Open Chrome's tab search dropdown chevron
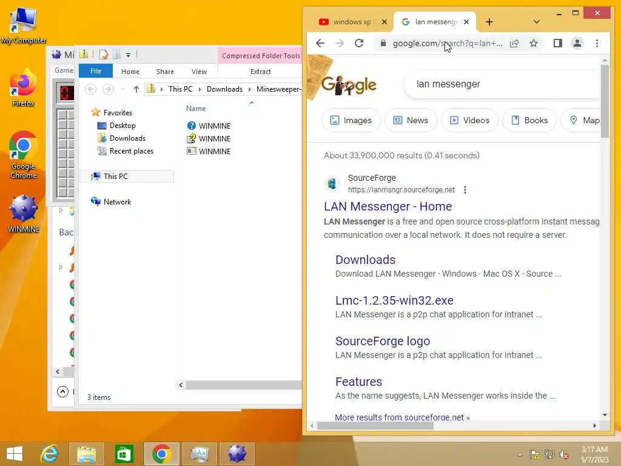The image size is (621, 466). coord(537,22)
